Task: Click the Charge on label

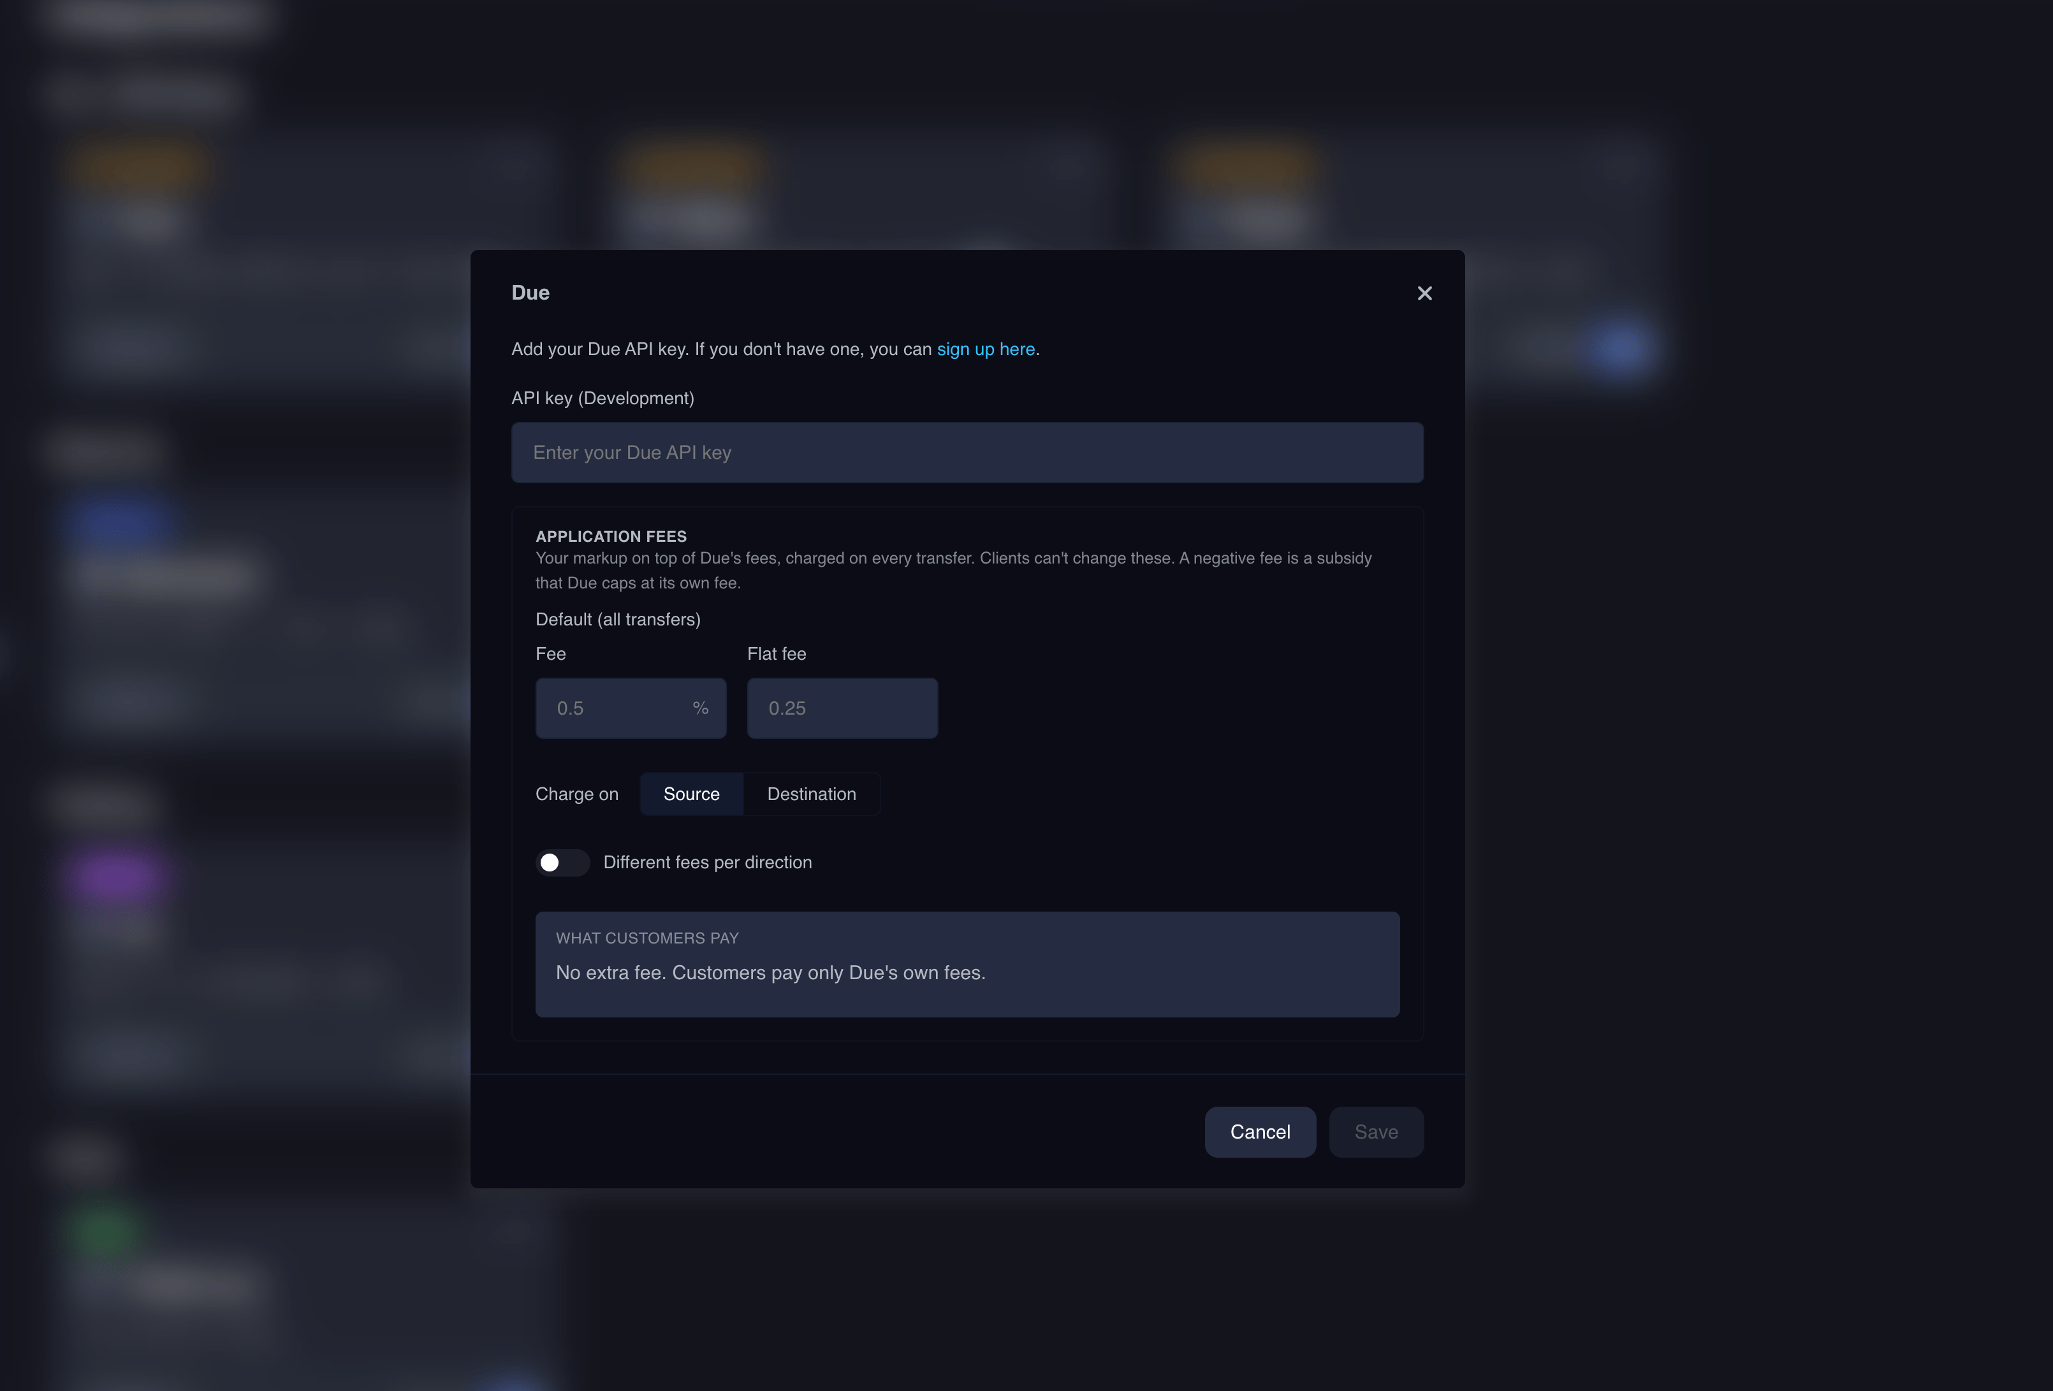Action: [x=577, y=795]
